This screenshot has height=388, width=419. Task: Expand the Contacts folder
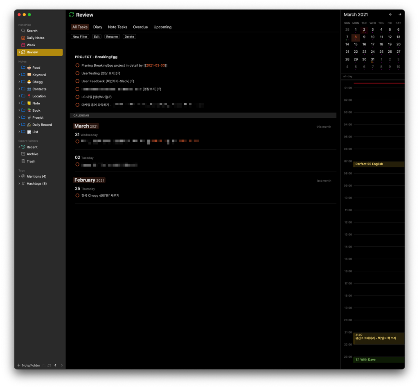(x=19, y=89)
